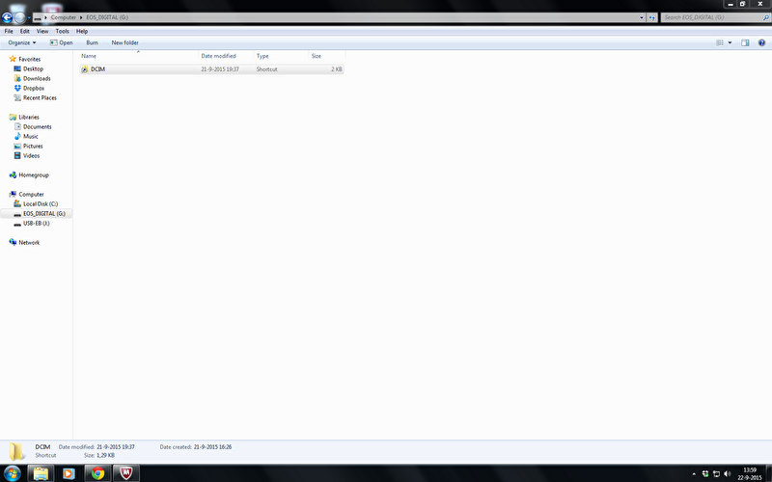Expand the address bar history dropdown

pyautogui.click(x=642, y=17)
